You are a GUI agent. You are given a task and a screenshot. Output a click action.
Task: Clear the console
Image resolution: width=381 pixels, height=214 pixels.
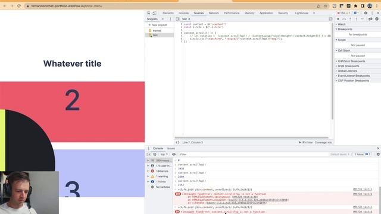click(x=155, y=155)
